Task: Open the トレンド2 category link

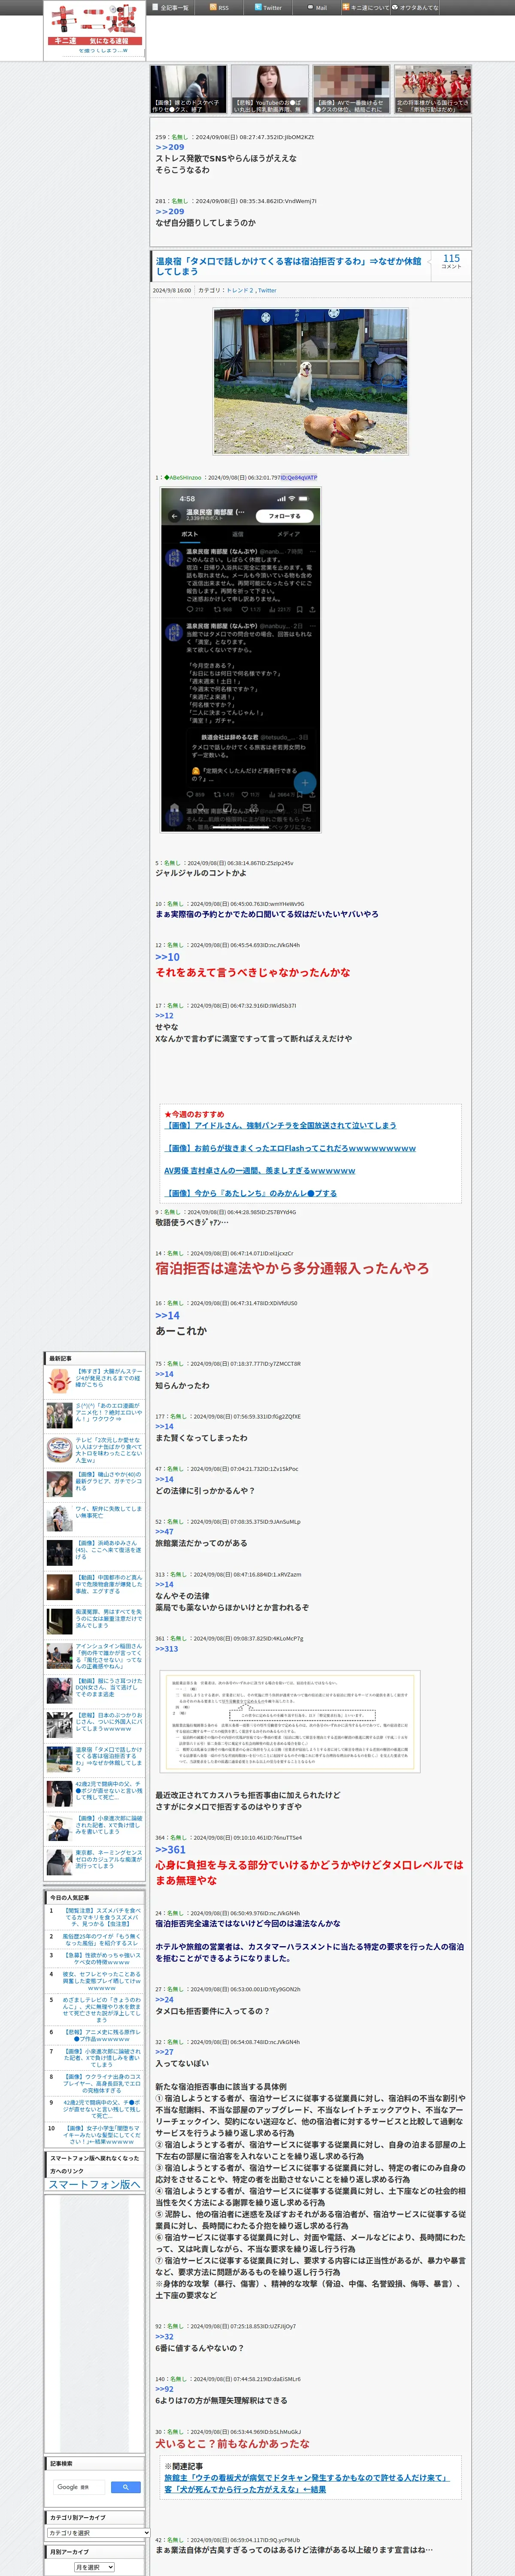Action: click(x=240, y=290)
